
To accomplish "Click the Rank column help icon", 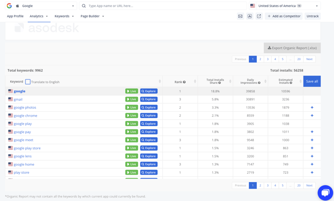I will tap(184, 82).
